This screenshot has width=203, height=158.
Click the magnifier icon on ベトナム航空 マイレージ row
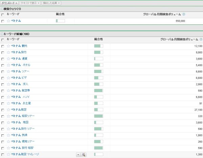coord(84,154)
